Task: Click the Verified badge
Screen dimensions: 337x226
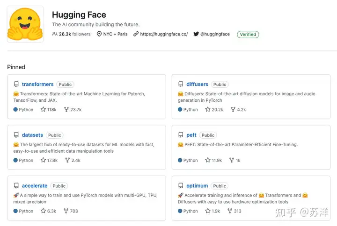Action: (248, 34)
